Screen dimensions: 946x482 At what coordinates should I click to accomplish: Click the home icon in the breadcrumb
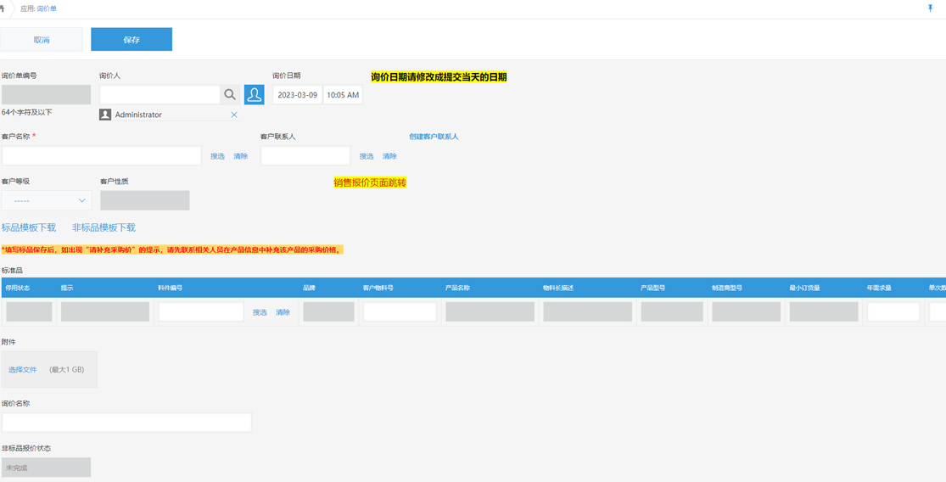[3, 8]
